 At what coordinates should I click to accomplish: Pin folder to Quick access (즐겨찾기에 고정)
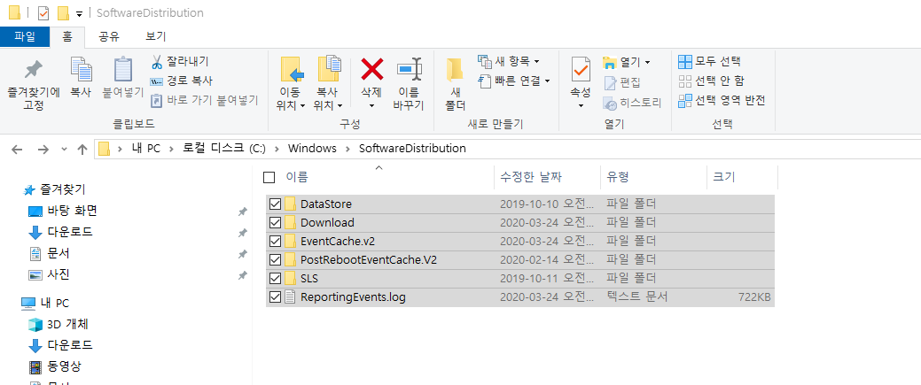pos(34,83)
